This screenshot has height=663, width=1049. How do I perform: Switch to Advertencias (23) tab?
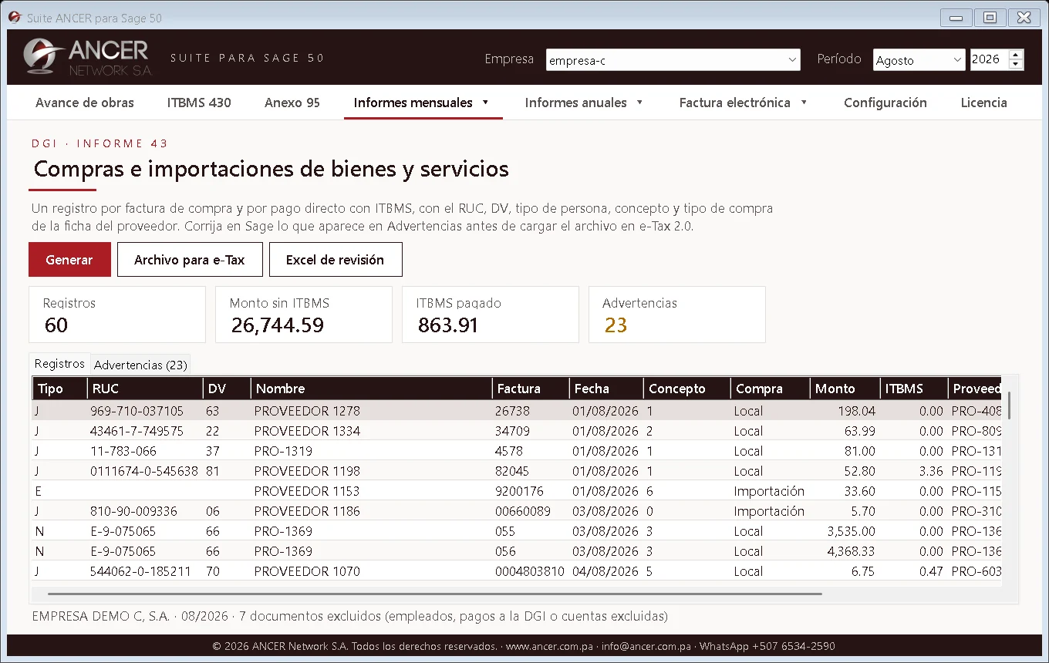point(140,365)
